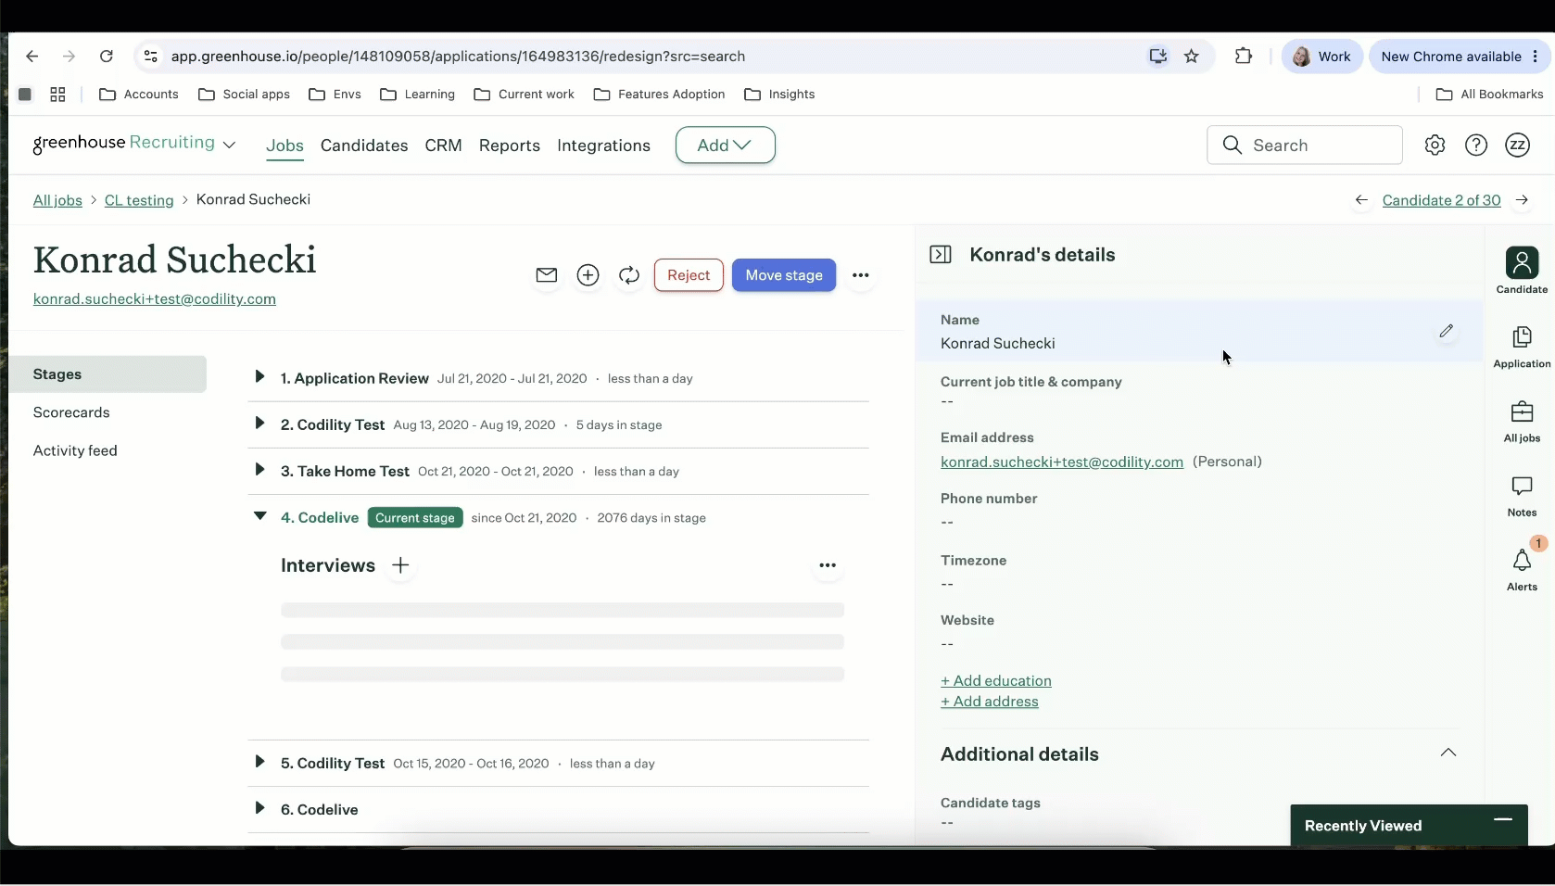Click the Move stage button
1555x886 pixels.
click(784, 275)
